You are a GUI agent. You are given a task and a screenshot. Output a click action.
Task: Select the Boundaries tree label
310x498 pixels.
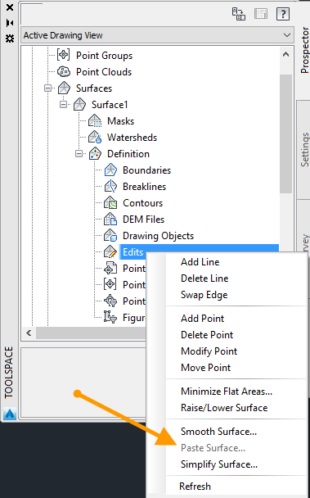coord(146,170)
